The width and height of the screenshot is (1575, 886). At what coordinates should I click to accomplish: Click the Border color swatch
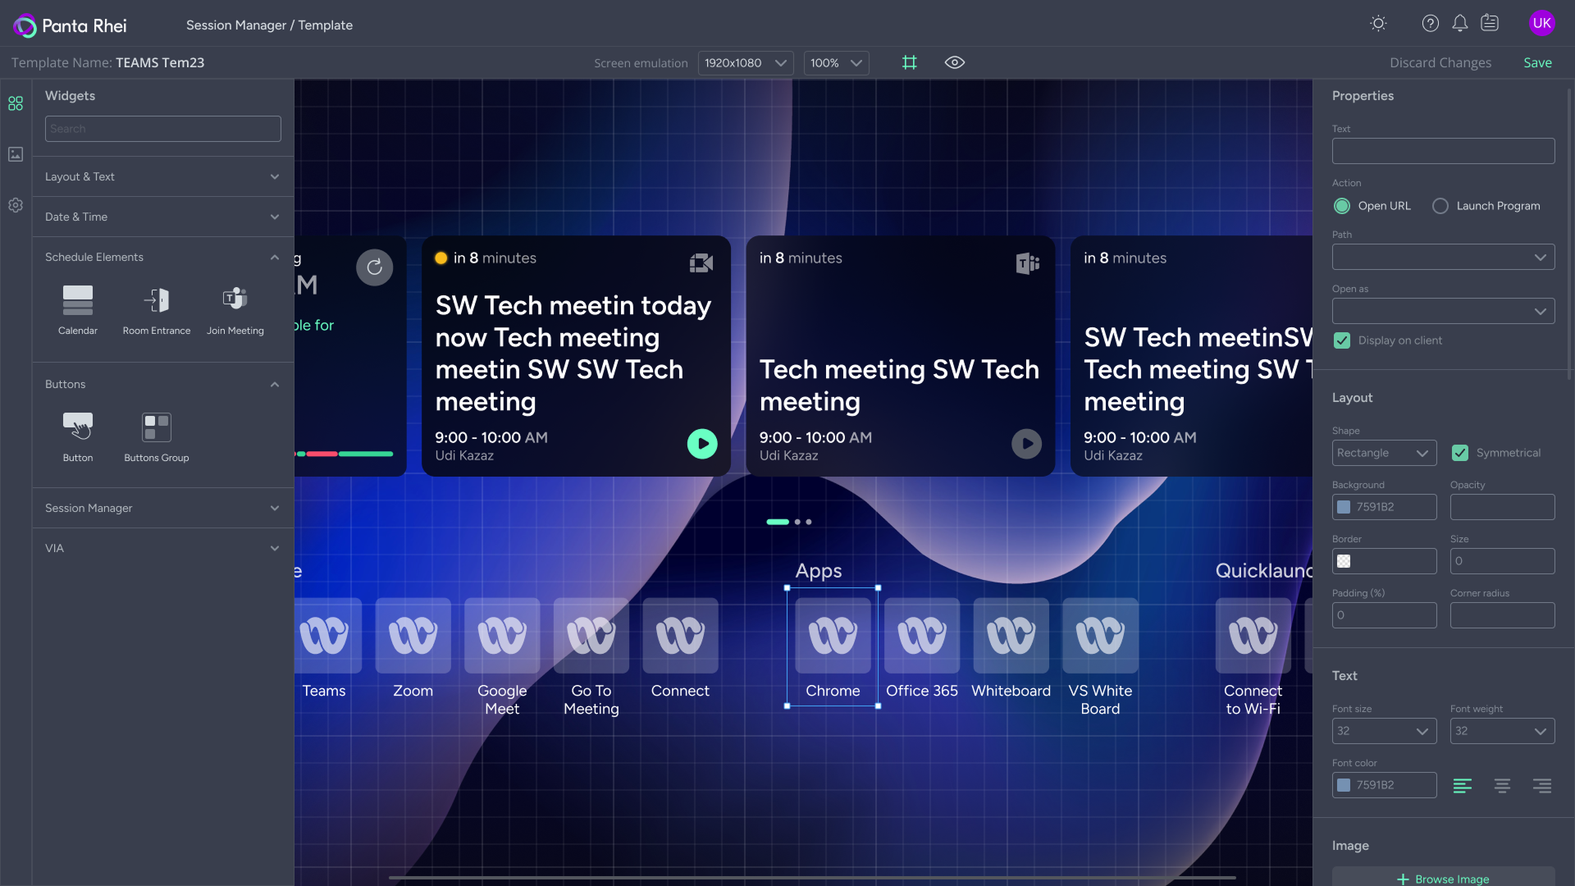[x=1344, y=561]
